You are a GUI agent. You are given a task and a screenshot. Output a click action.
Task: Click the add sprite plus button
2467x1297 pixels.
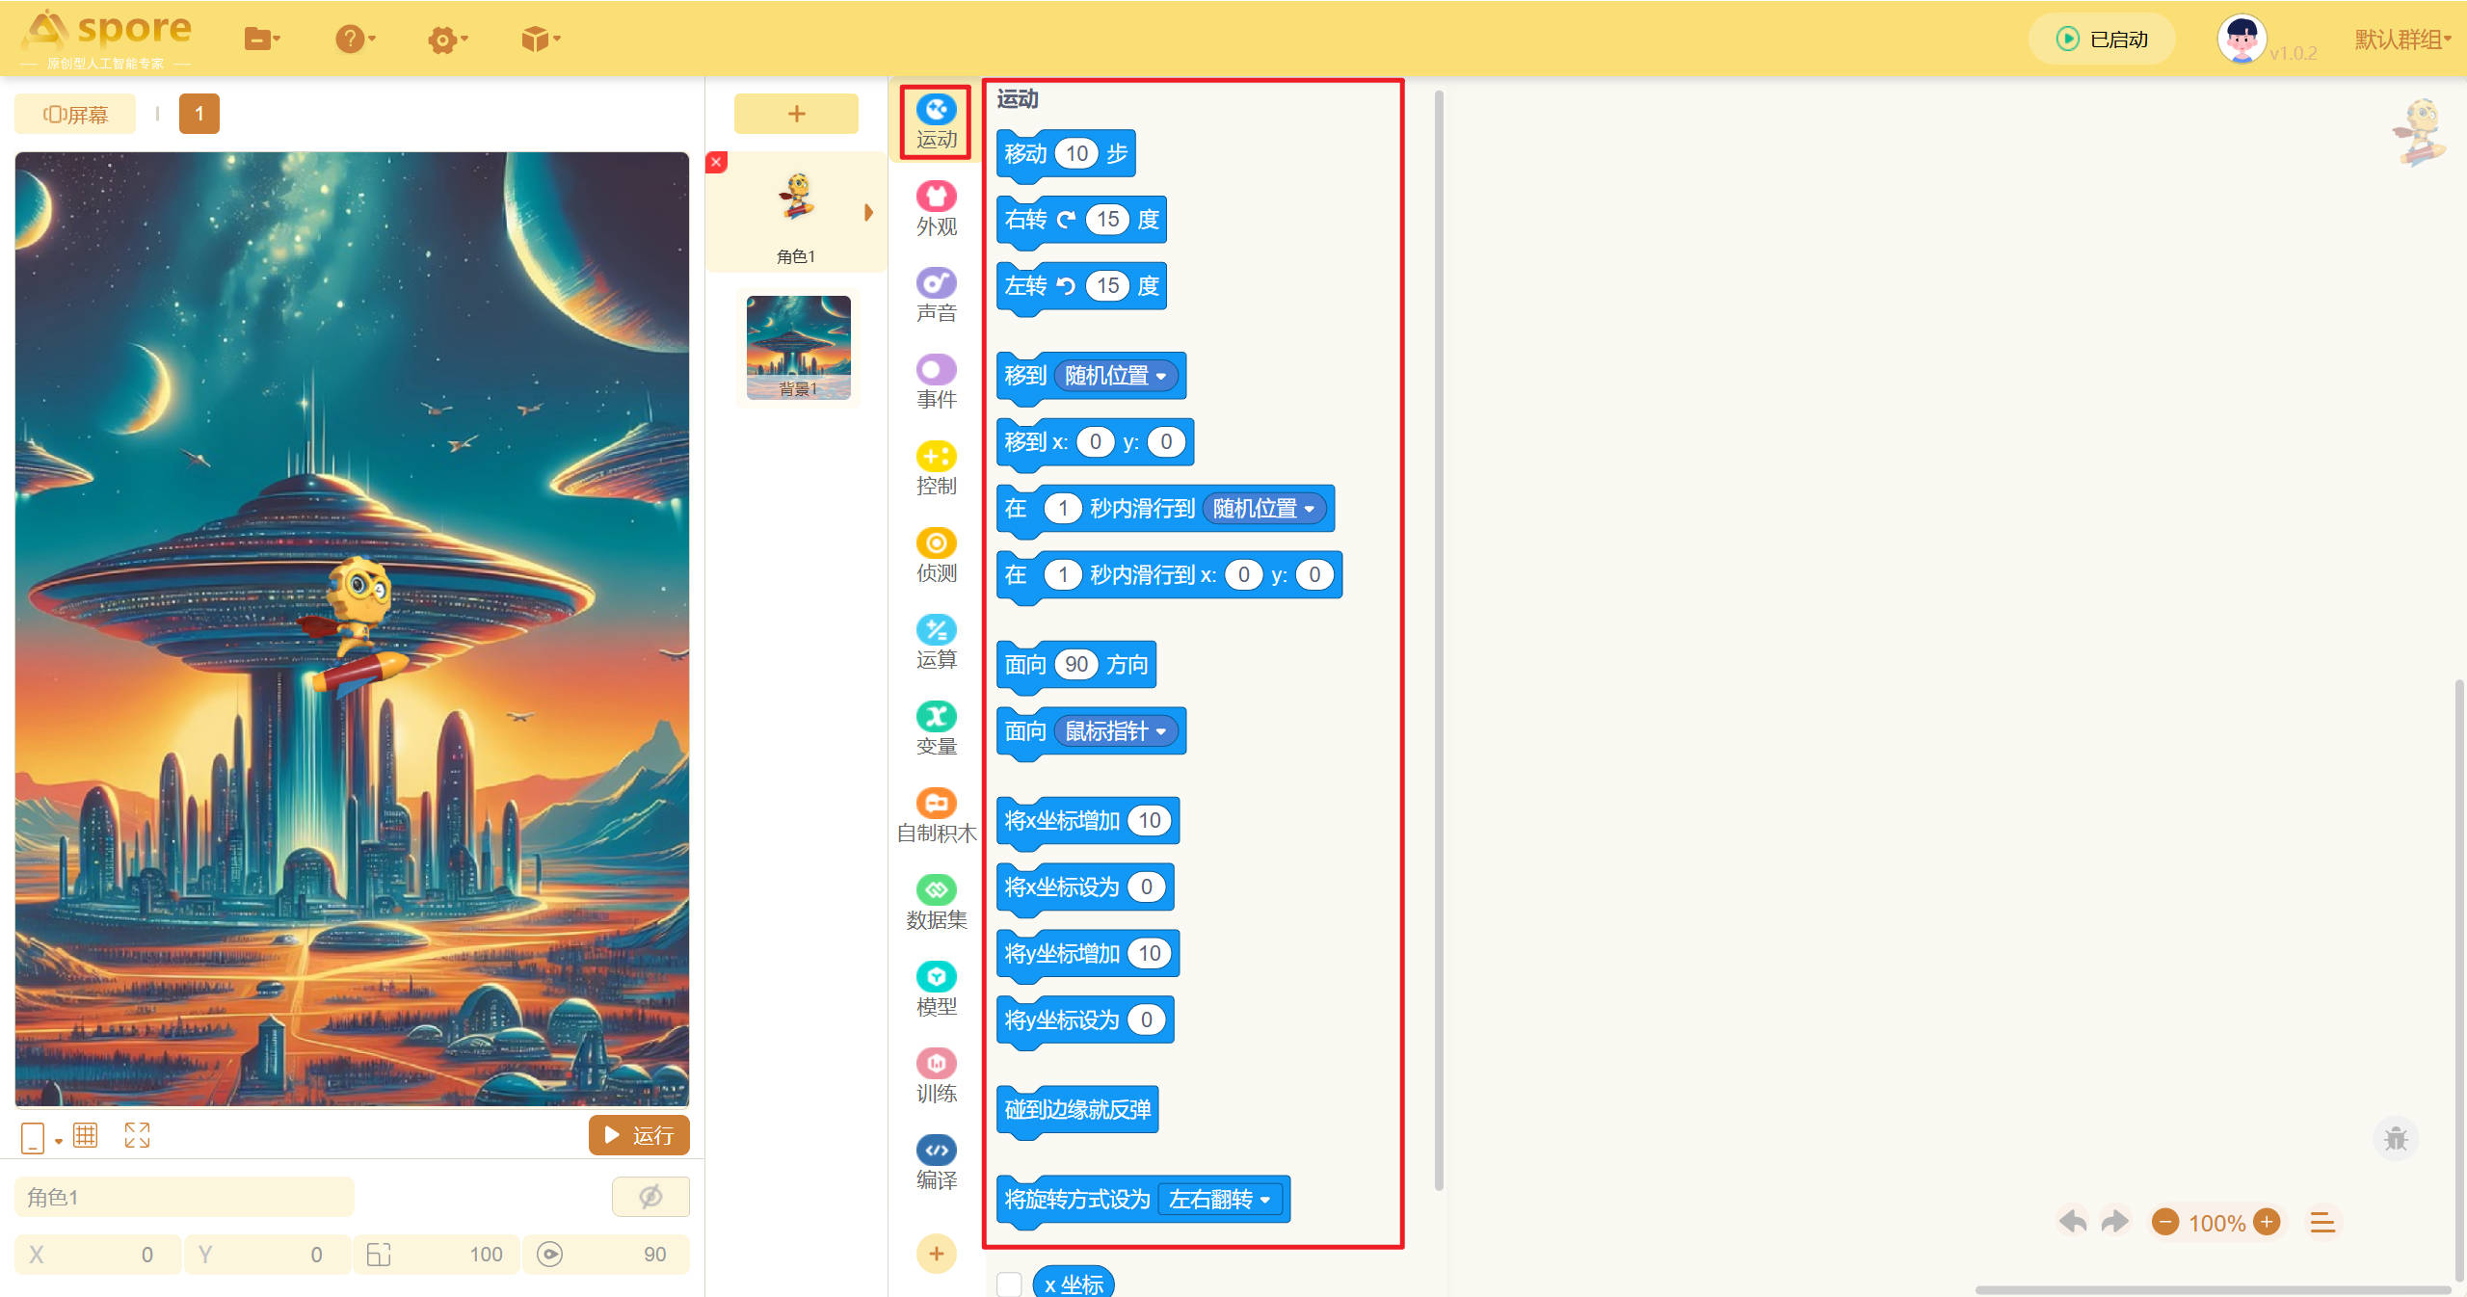(x=796, y=114)
